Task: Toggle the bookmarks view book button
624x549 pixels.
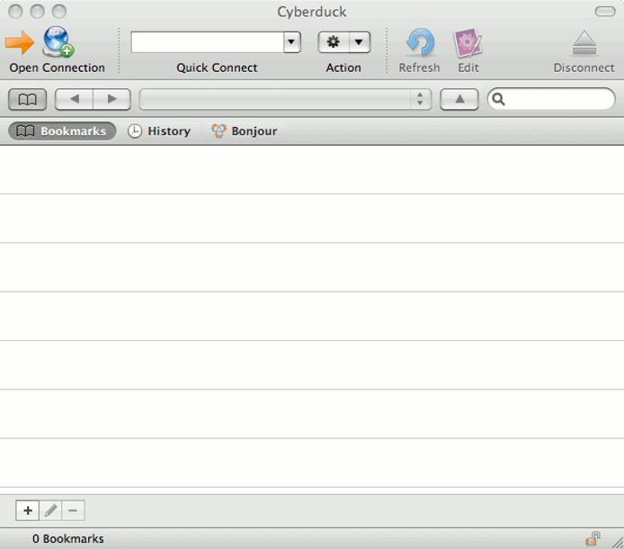Action: click(27, 99)
